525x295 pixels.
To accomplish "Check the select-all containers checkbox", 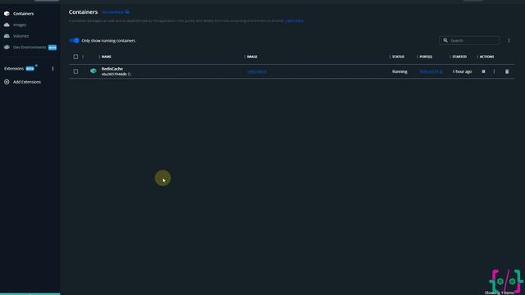I will point(75,57).
